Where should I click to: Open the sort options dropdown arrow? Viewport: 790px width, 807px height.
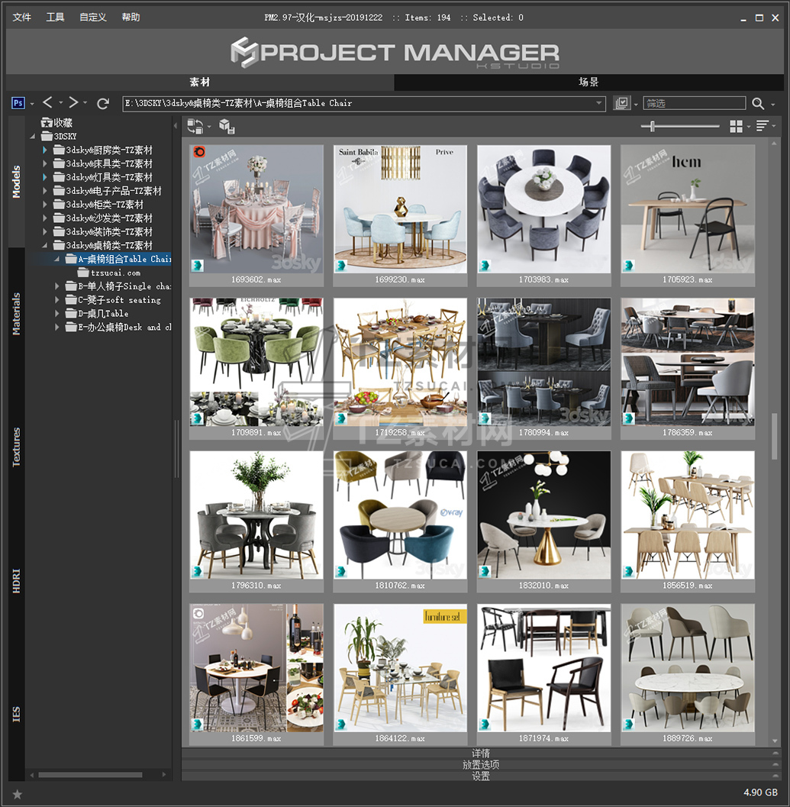(774, 126)
